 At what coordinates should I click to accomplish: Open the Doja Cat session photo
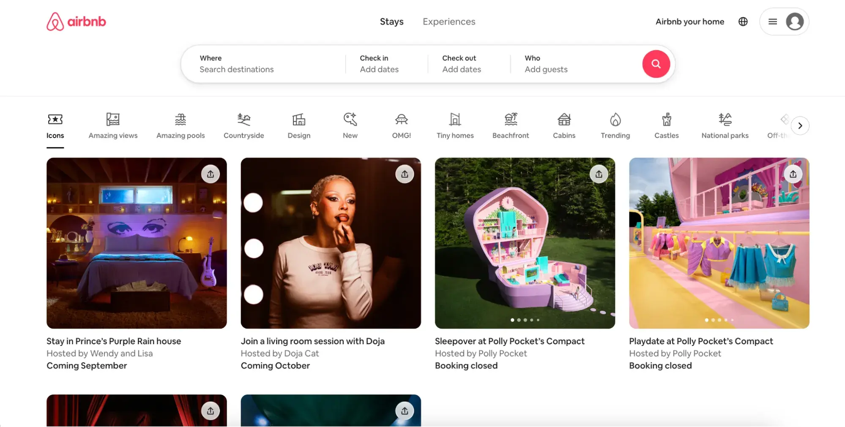(x=331, y=243)
